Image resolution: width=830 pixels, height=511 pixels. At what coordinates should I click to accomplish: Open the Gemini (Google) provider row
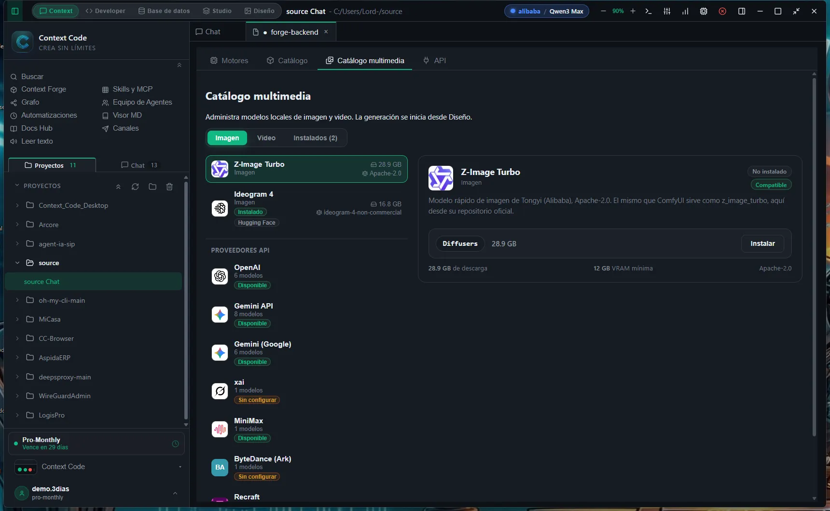tap(306, 353)
